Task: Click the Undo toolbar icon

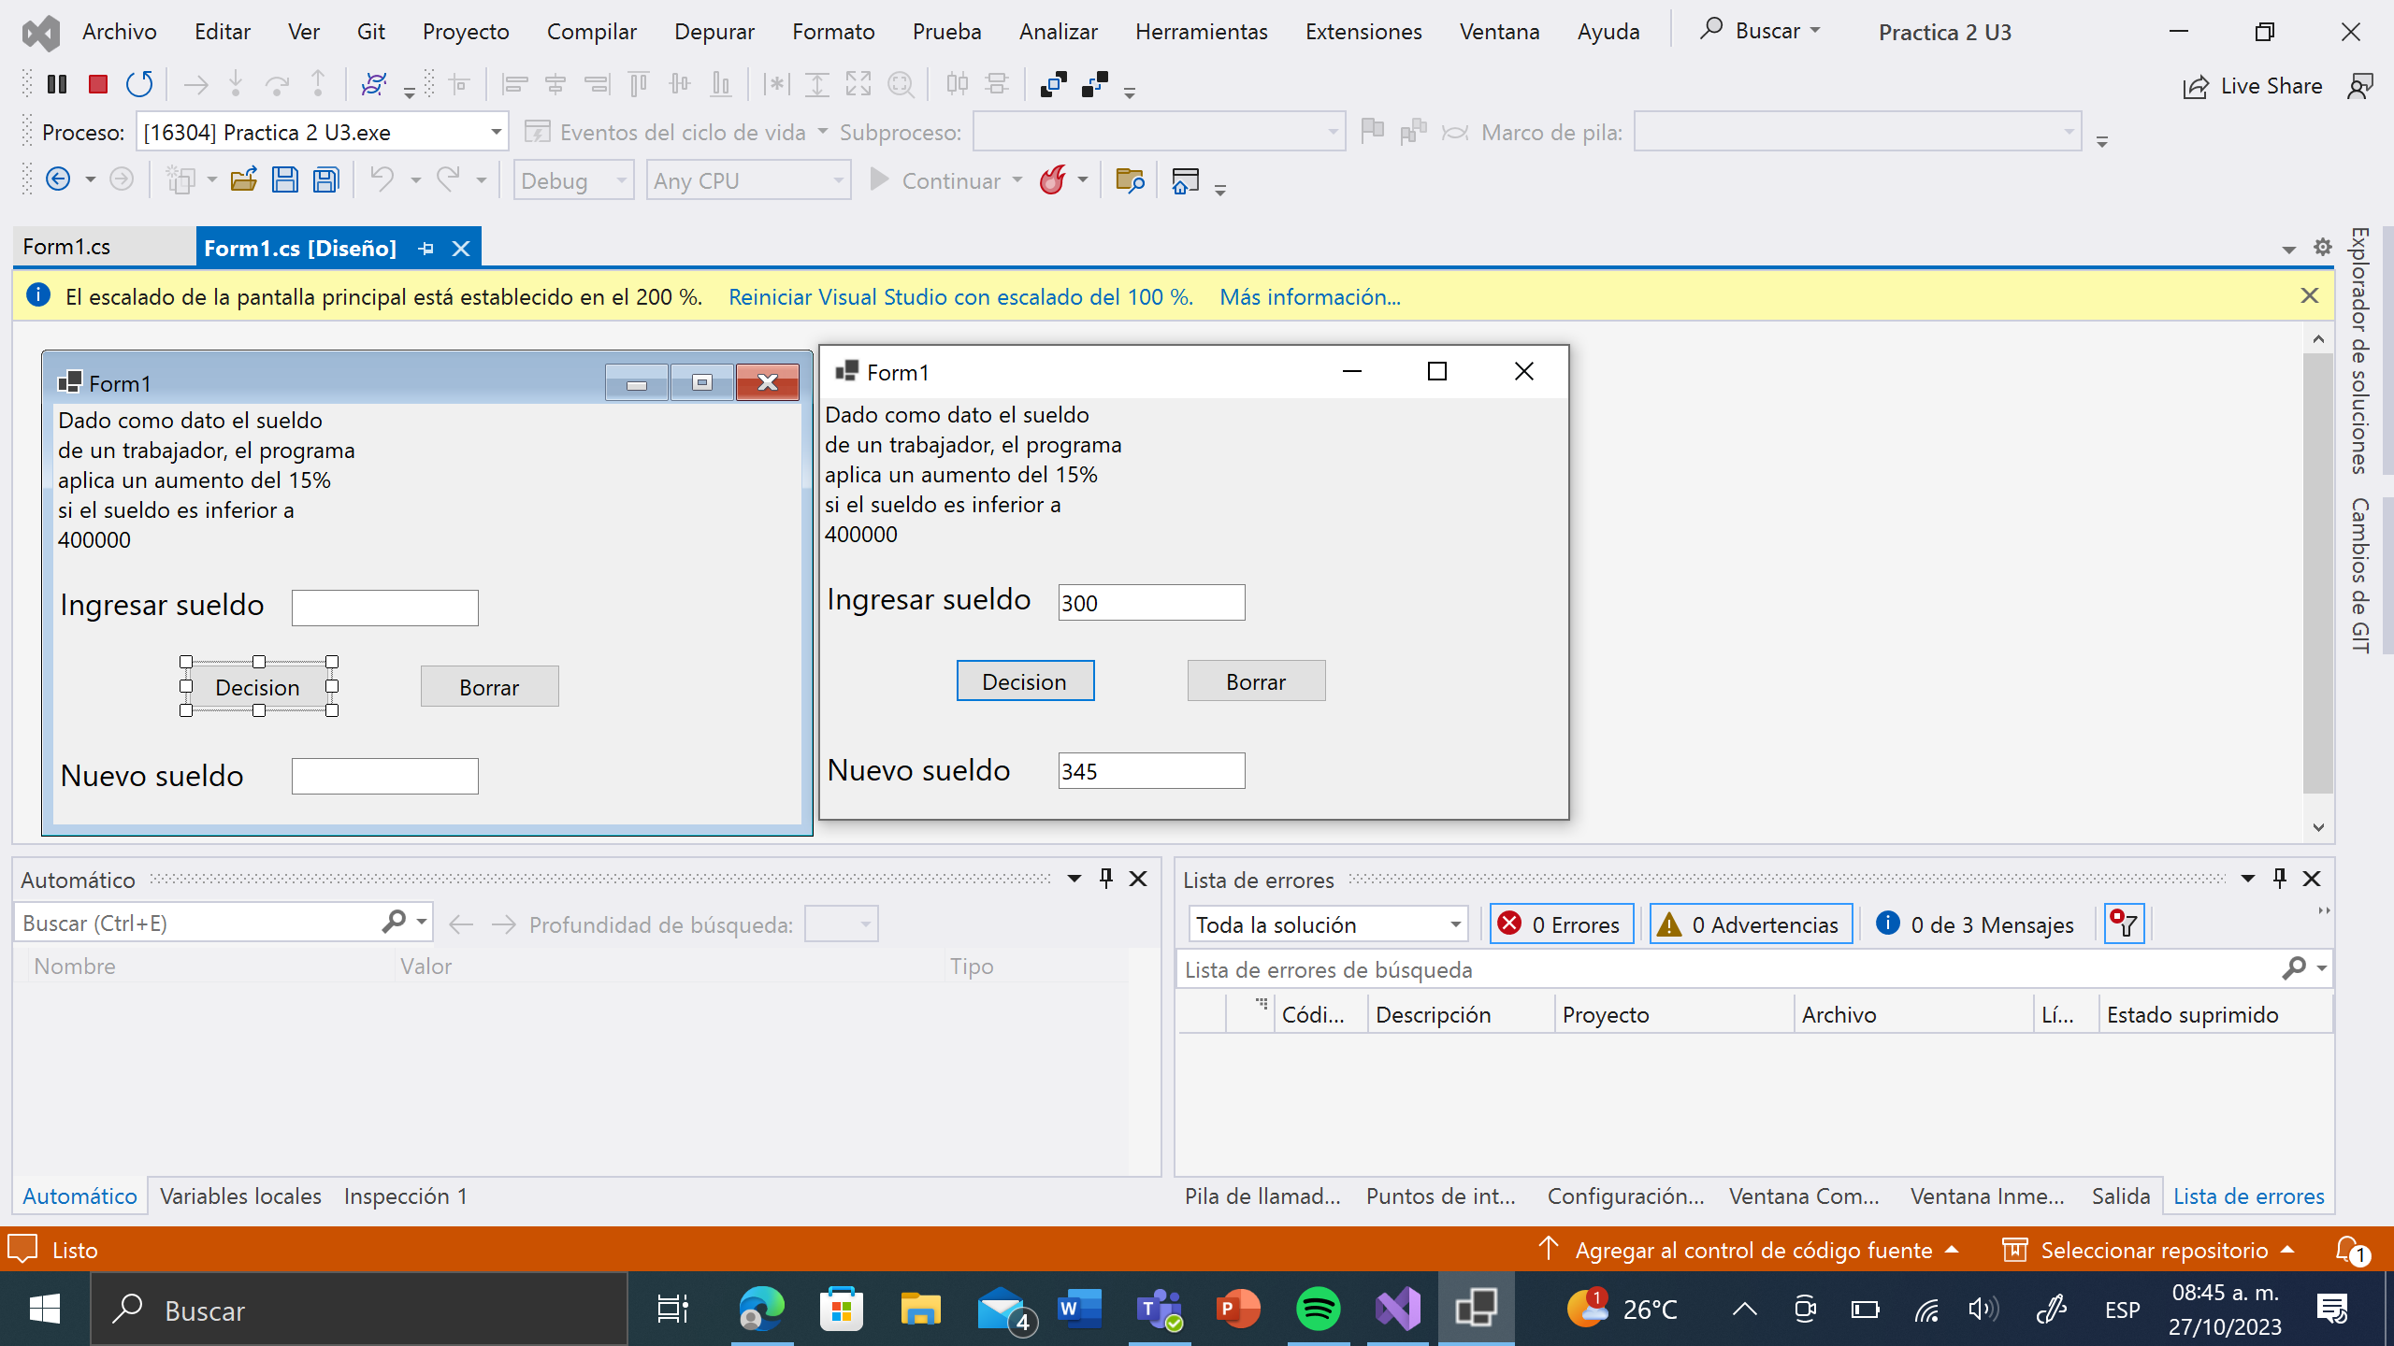Action: [382, 179]
